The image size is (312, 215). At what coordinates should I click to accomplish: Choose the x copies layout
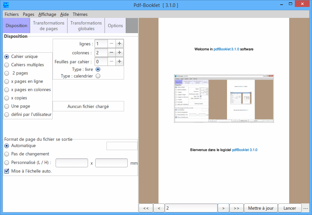pos(7,98)
